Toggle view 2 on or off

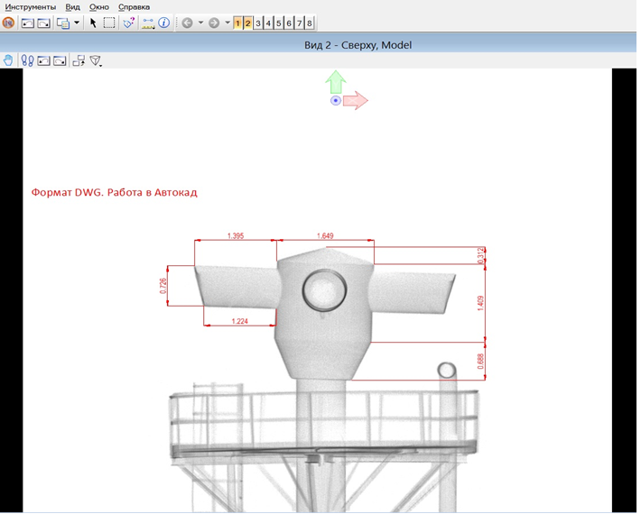248,23
